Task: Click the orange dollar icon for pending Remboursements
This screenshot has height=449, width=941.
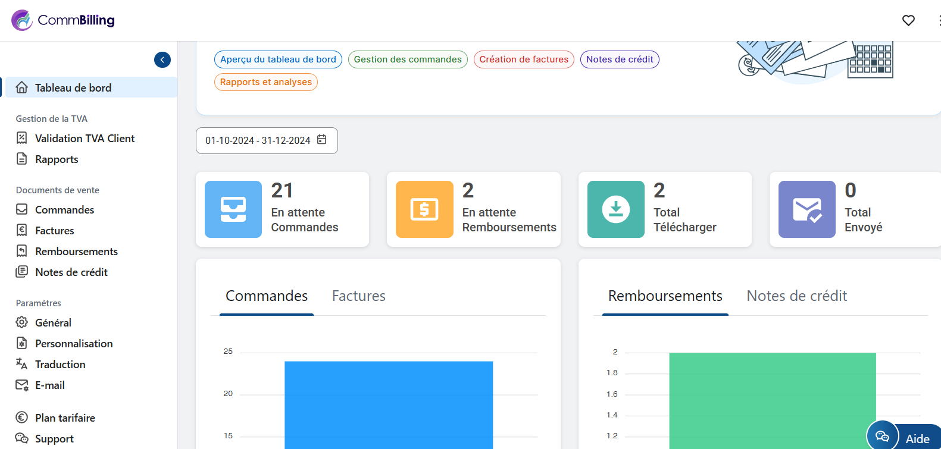Action: point(424,209)
